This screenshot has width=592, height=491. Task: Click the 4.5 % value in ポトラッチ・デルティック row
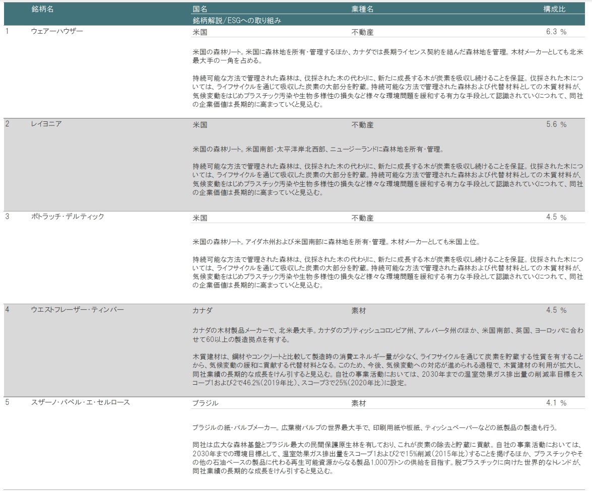click(x=556, y=218)
